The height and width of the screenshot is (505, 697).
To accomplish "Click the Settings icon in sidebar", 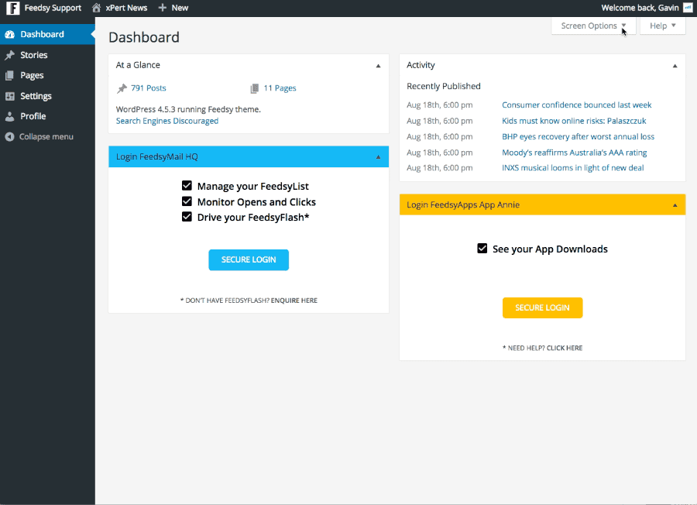I will pos(9,96).
